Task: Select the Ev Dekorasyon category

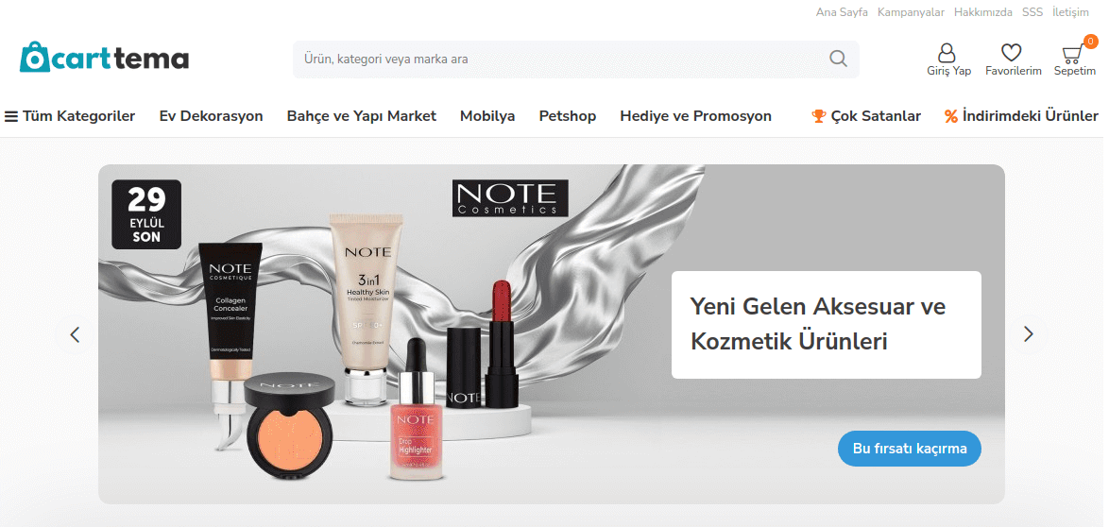Action: pyautogui.click(x=211, y=116)
